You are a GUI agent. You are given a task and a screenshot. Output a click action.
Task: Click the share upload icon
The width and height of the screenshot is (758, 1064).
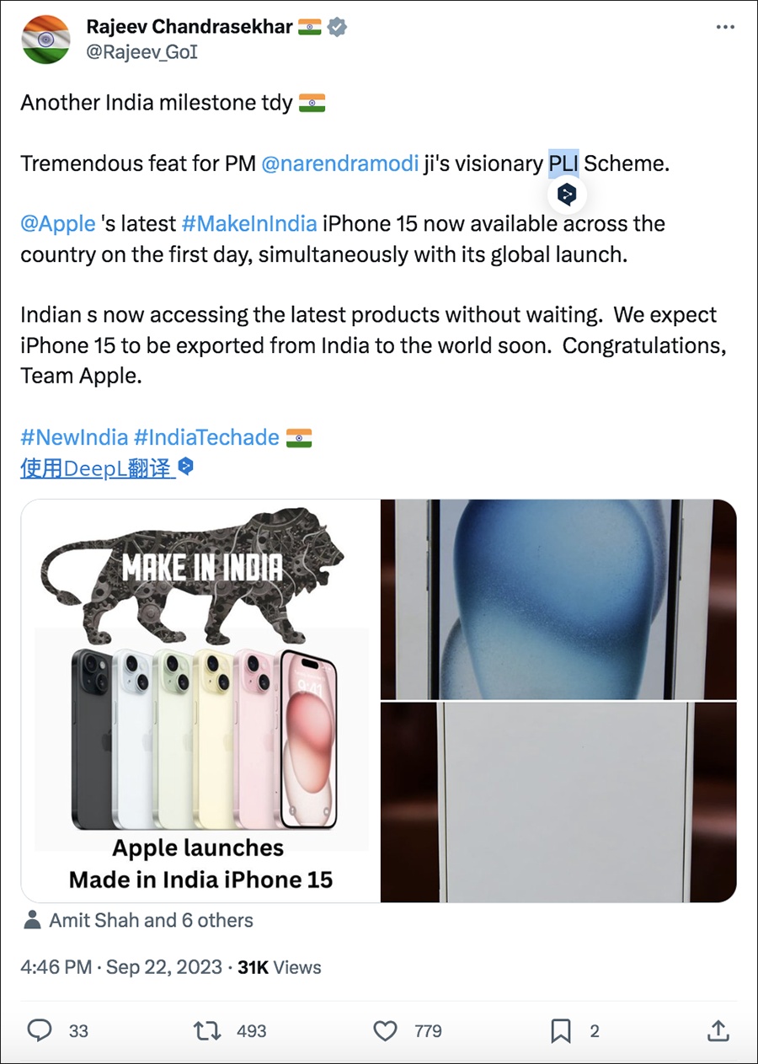click(718, 1029)
